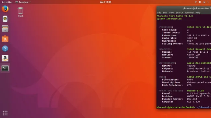The image size is (211, 118).
Task: Click the 'Network:' label
Action: coord(168,71)
